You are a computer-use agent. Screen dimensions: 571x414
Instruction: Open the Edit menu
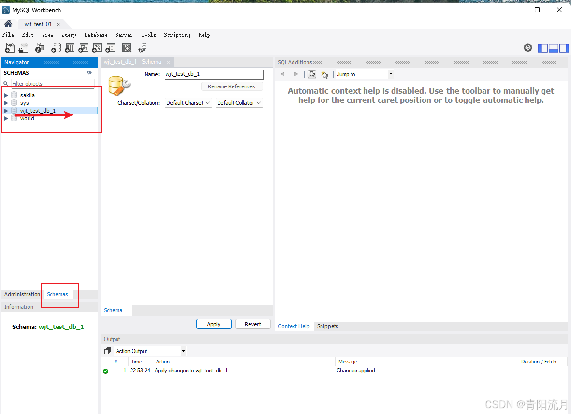(28, 35)
